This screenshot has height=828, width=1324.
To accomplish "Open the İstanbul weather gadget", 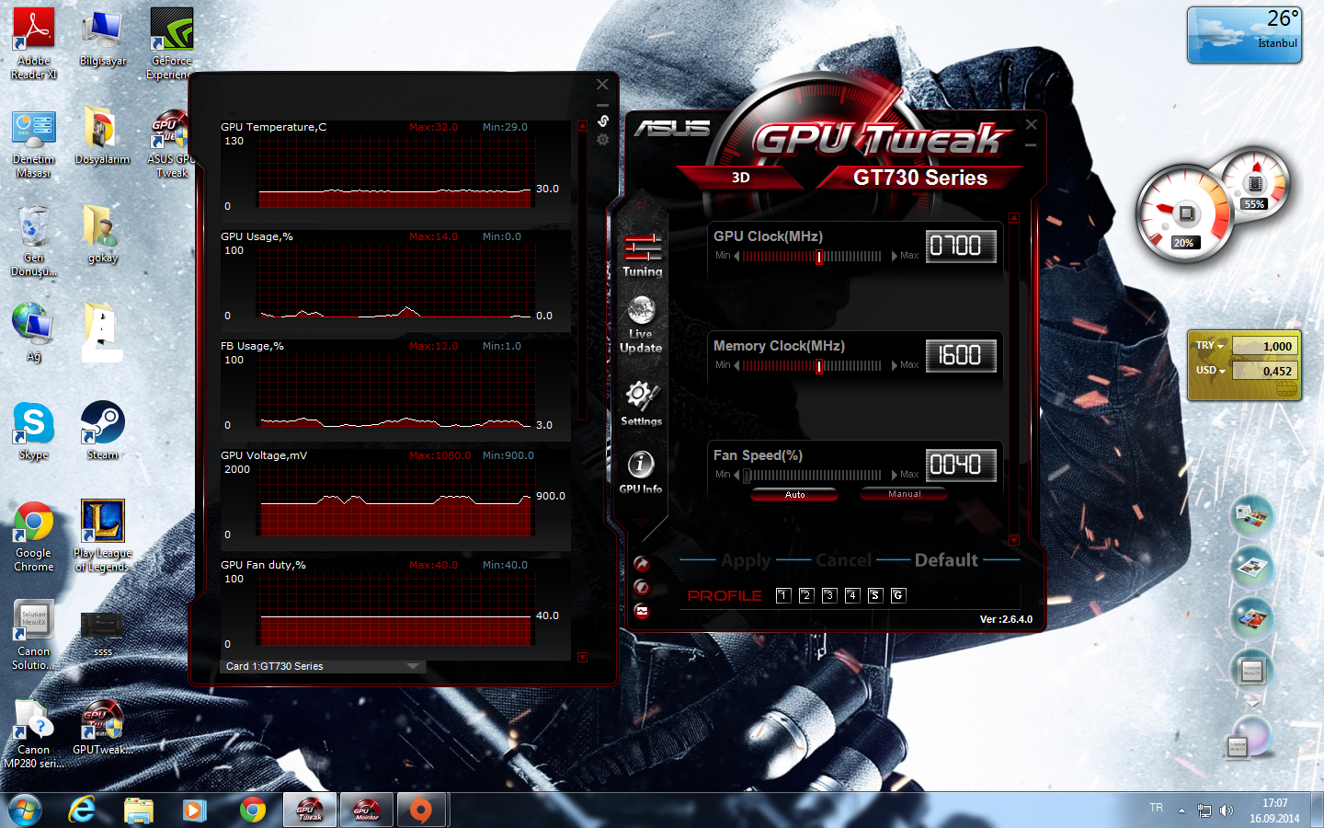I will point(1244,36).
